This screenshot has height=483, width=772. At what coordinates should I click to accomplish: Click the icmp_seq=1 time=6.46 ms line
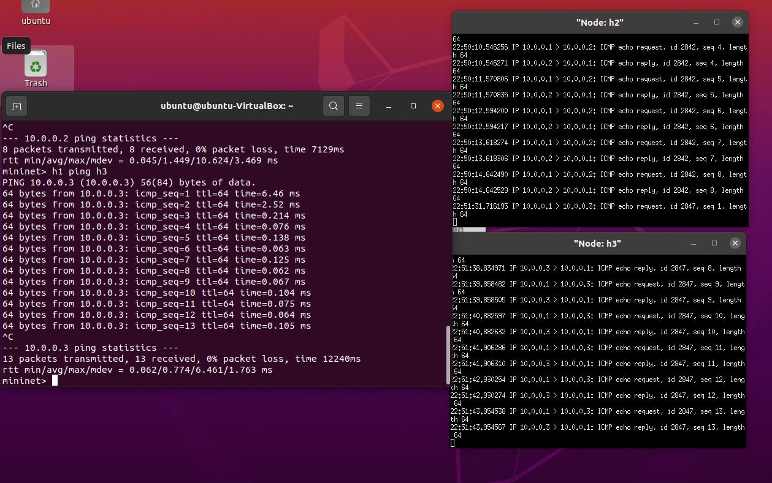(x=151, y=193)
